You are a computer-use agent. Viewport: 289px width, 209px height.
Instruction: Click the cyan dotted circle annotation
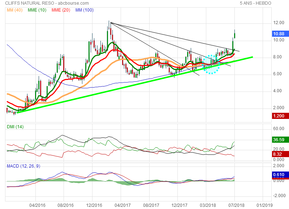211,65
